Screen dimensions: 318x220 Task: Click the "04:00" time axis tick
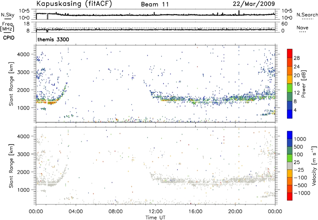click(76, 212)
